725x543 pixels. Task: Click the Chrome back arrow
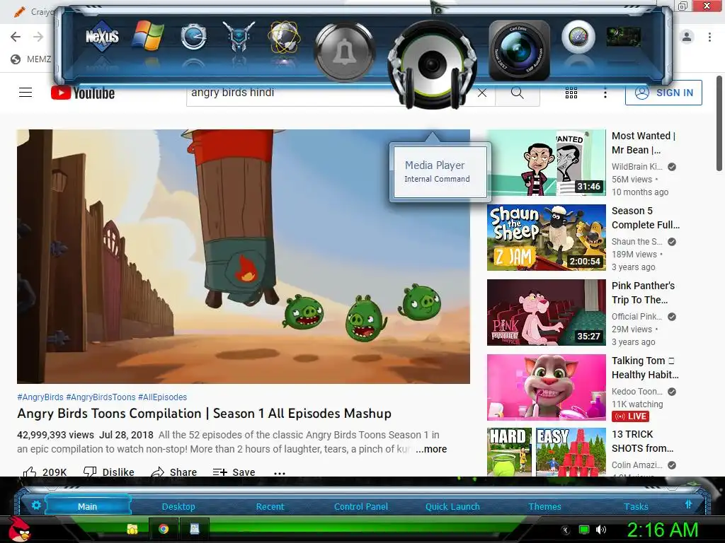16,37
